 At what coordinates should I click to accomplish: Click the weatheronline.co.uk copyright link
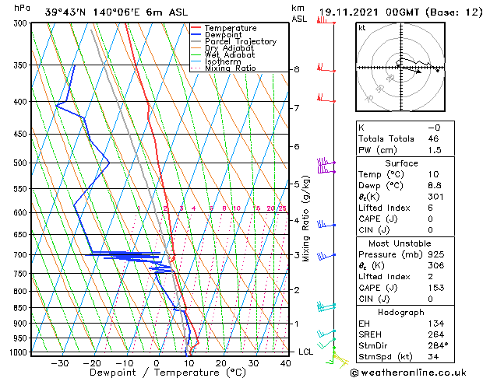[x=408, y=373]
